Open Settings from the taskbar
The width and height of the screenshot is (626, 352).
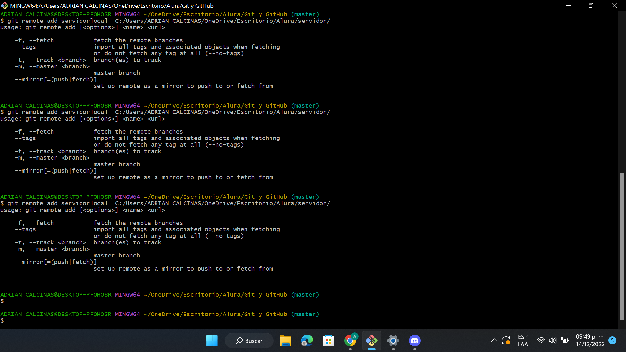(x=393, y=341)
